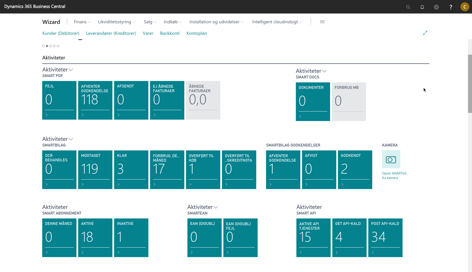The image size is (472, 272).
Task: Click the arrow on OVERFØRT TIL KØB tile
Action: coord(190,184)
